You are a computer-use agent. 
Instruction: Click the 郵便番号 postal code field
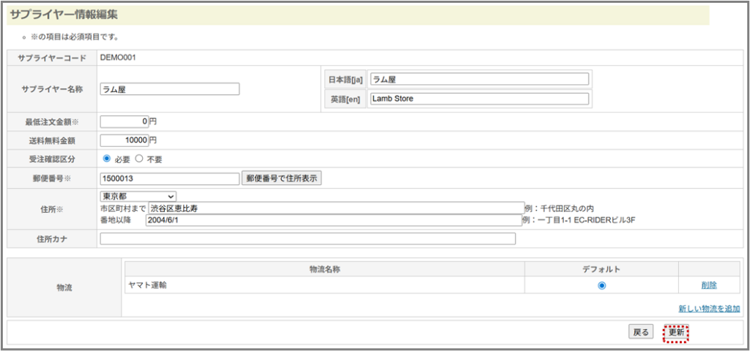point(169,178)
